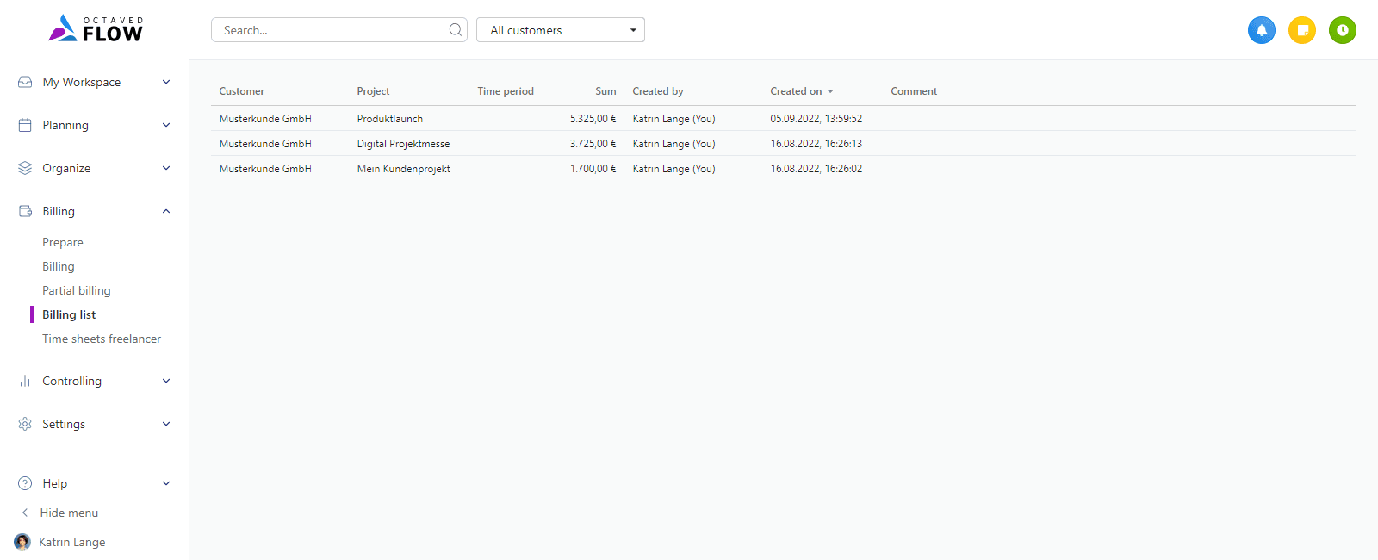The image size is (1378, 560).
Task: Open Partial billing submenu item
Action: coord(77,290)
